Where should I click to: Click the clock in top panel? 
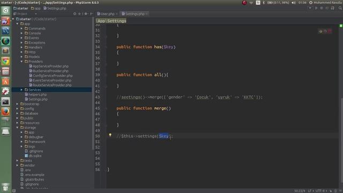(x=302, y=3)
